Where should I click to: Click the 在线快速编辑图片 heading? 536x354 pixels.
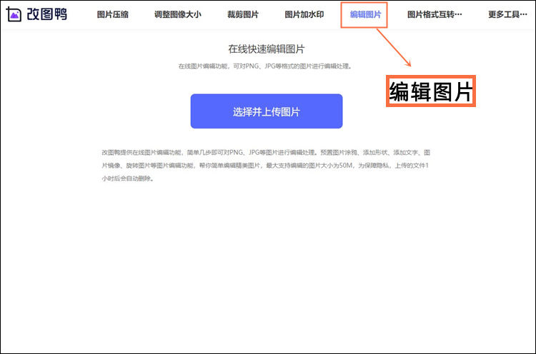(x=267, y=49)
